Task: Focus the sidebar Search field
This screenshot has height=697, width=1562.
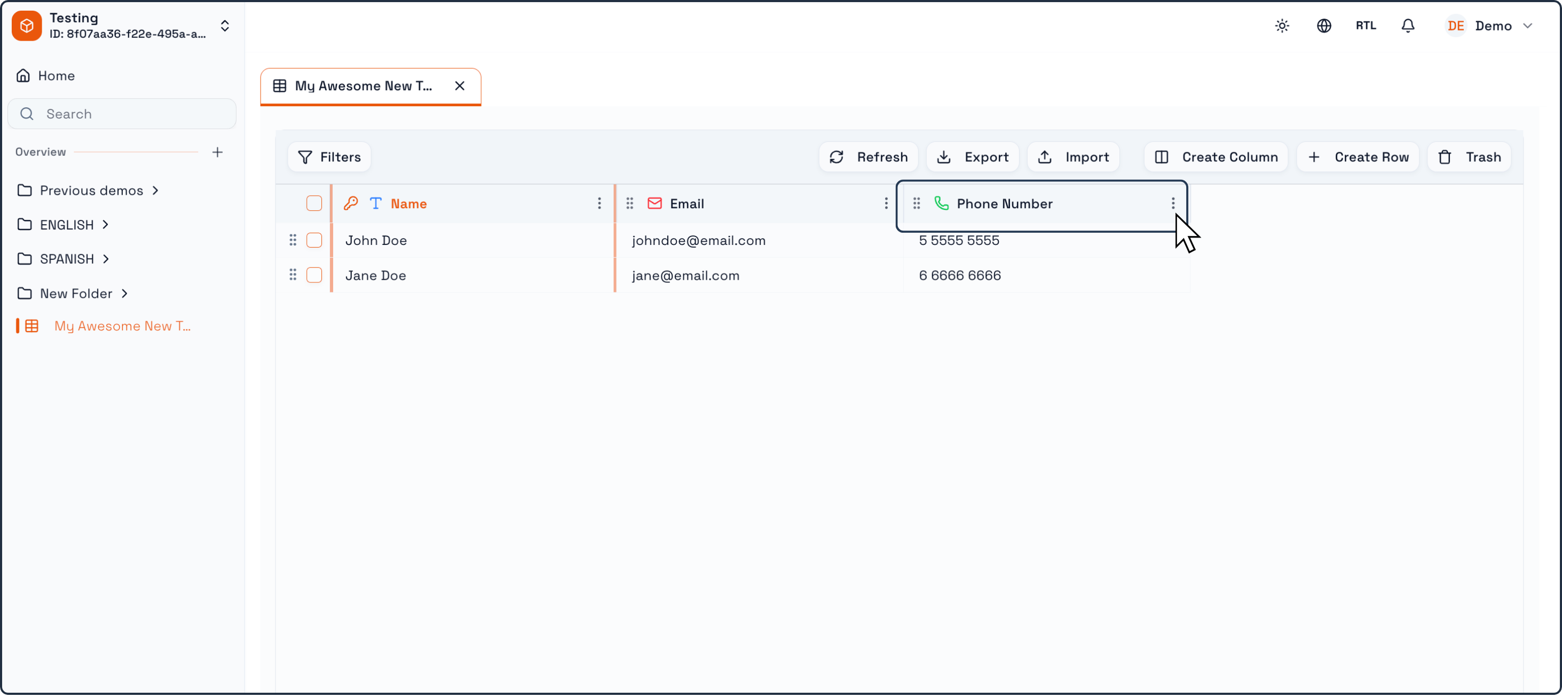Action: coord(121,114)
